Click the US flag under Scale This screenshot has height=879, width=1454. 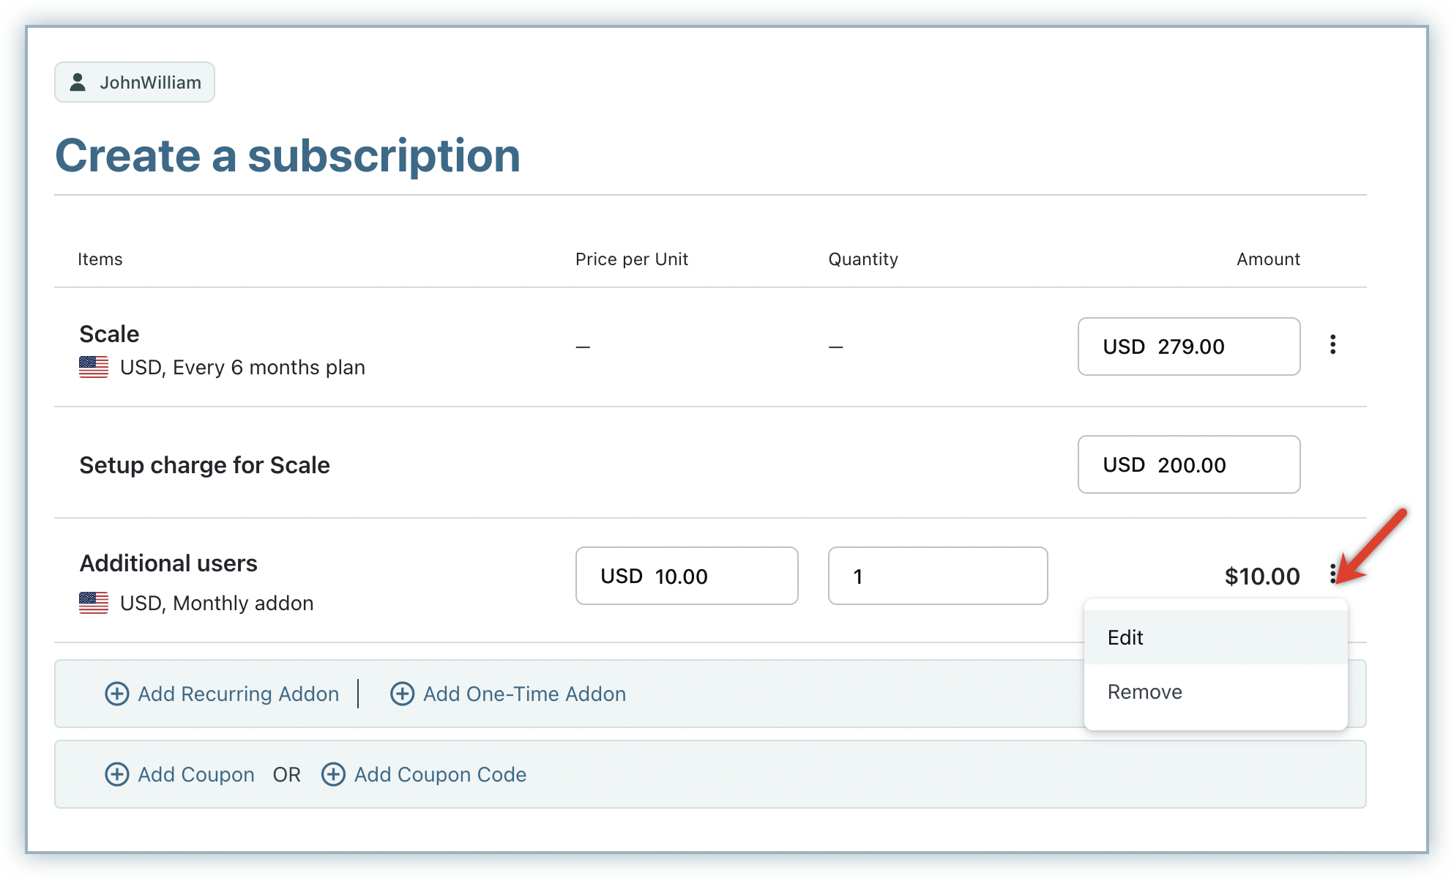tap(94, 367)
